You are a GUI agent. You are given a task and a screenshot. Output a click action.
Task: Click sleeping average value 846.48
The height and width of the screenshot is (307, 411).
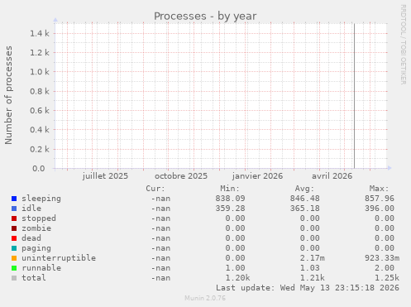coord(304,199)
